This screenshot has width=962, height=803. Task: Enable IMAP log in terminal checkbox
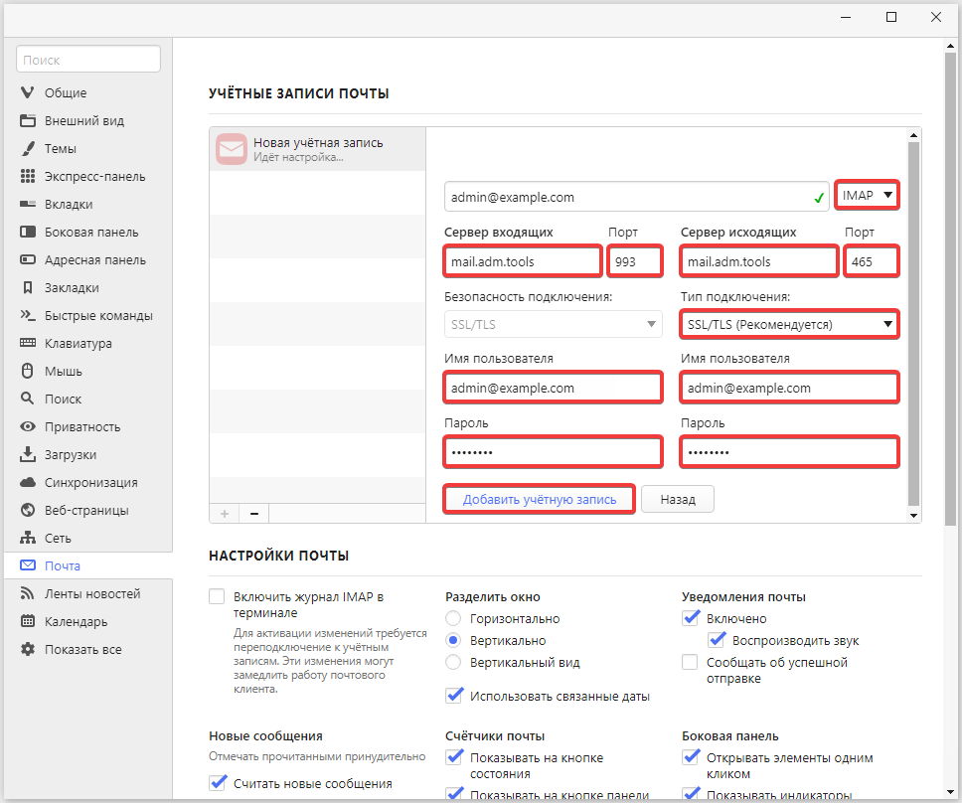click(218, 597)
